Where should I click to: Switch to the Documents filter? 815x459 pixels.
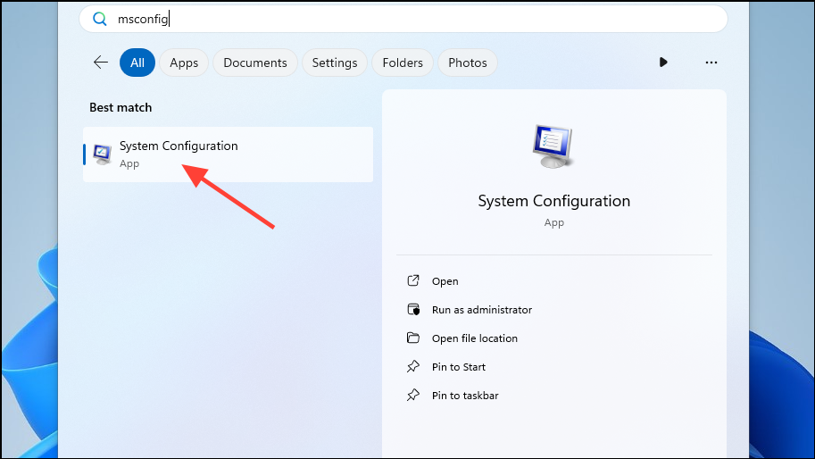[255, 63]
